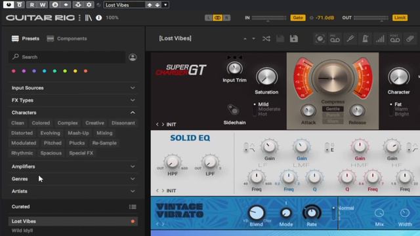
Task: Open the info panel icon
Action: tap(99, 18)
